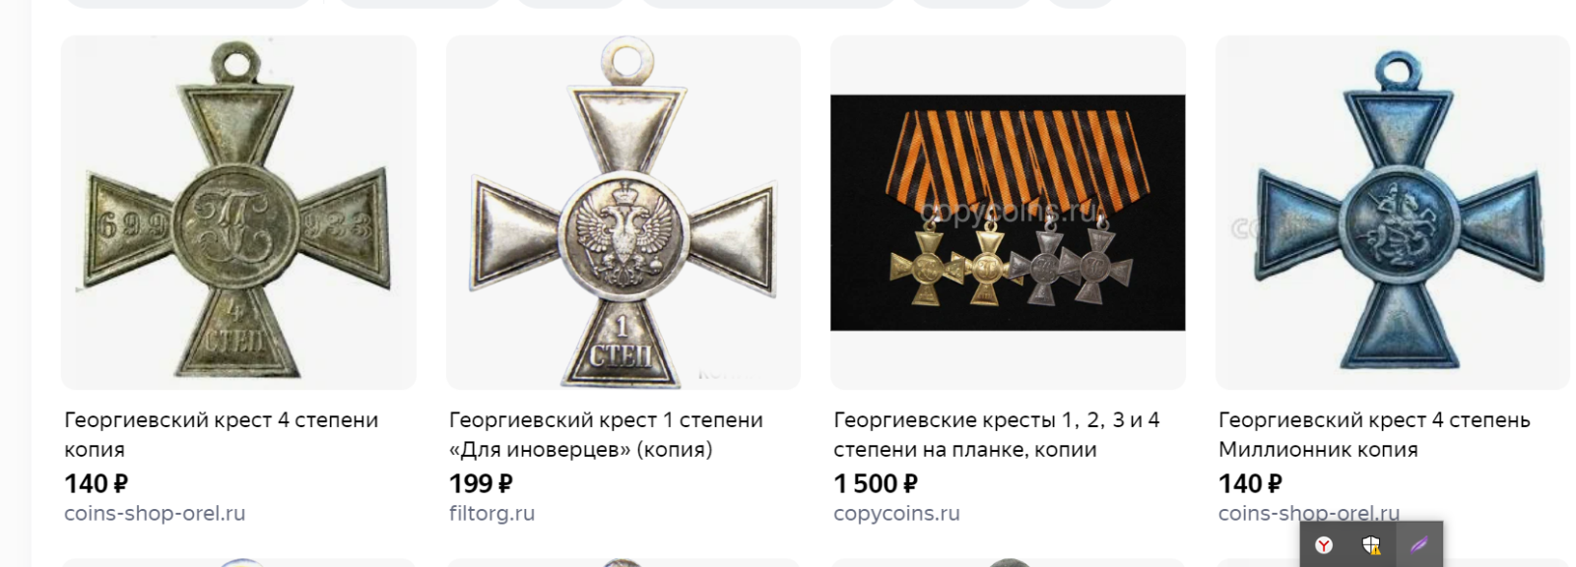1576x567 pixels.
Task: Open the first filter chip at top left
Action: [x=187, y=3]
